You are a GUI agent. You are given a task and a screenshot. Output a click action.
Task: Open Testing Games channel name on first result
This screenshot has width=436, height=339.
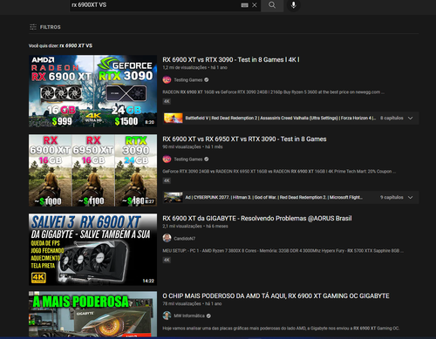pos(188,80)
